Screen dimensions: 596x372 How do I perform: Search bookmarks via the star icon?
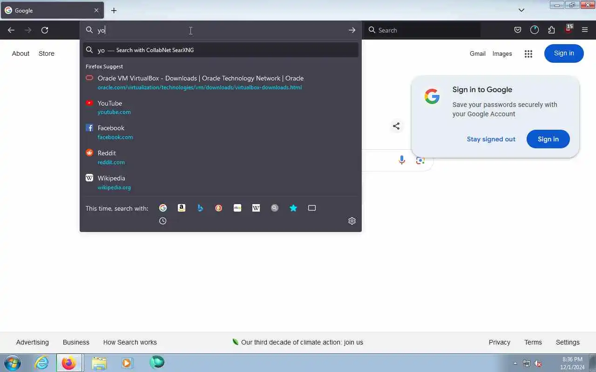[293, 208]
